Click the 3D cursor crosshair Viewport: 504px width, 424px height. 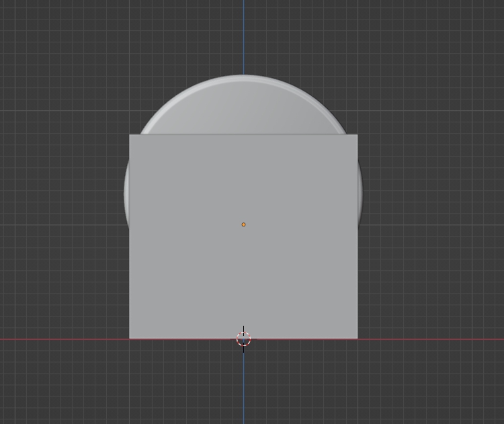click(244, 339)
